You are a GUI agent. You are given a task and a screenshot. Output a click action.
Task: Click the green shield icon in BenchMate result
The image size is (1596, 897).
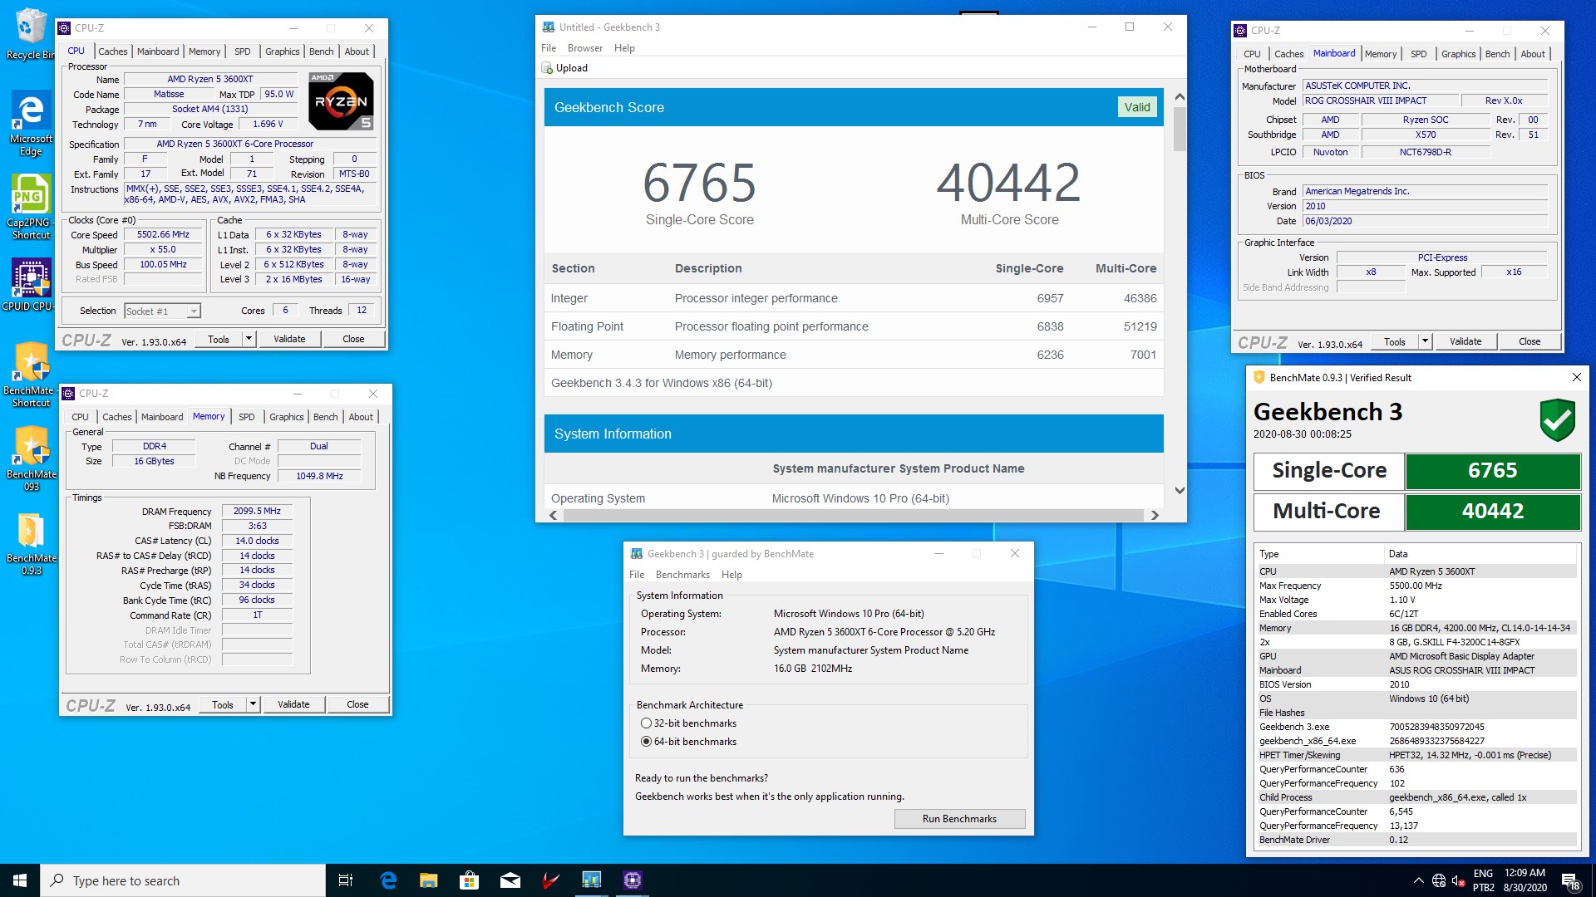(1557, 420)
